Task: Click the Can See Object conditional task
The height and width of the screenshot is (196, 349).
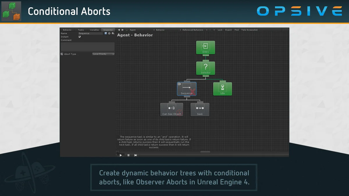Action: pyautogui.click(x=172, y=109)
